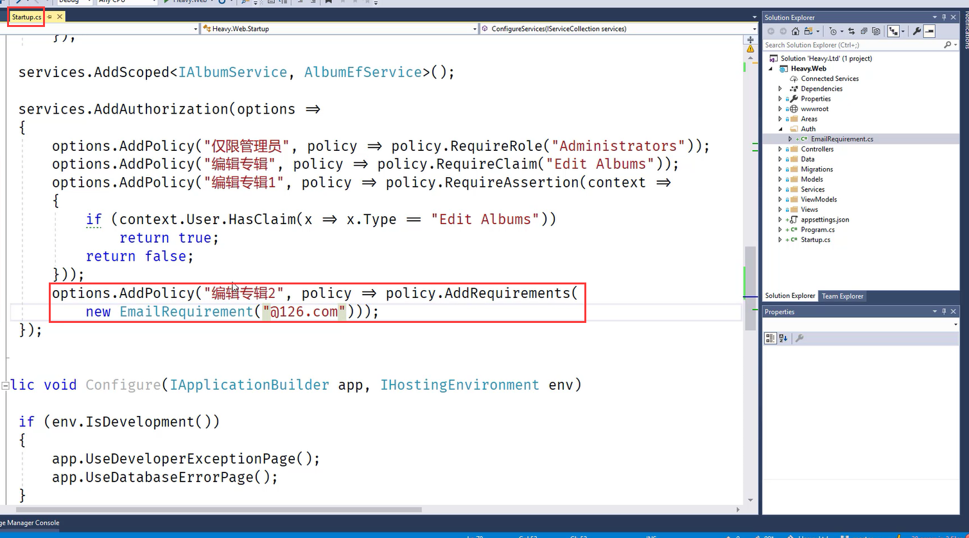Select the Migrations folder
This screenshot has height=538, width=969.
coord(817,169)
